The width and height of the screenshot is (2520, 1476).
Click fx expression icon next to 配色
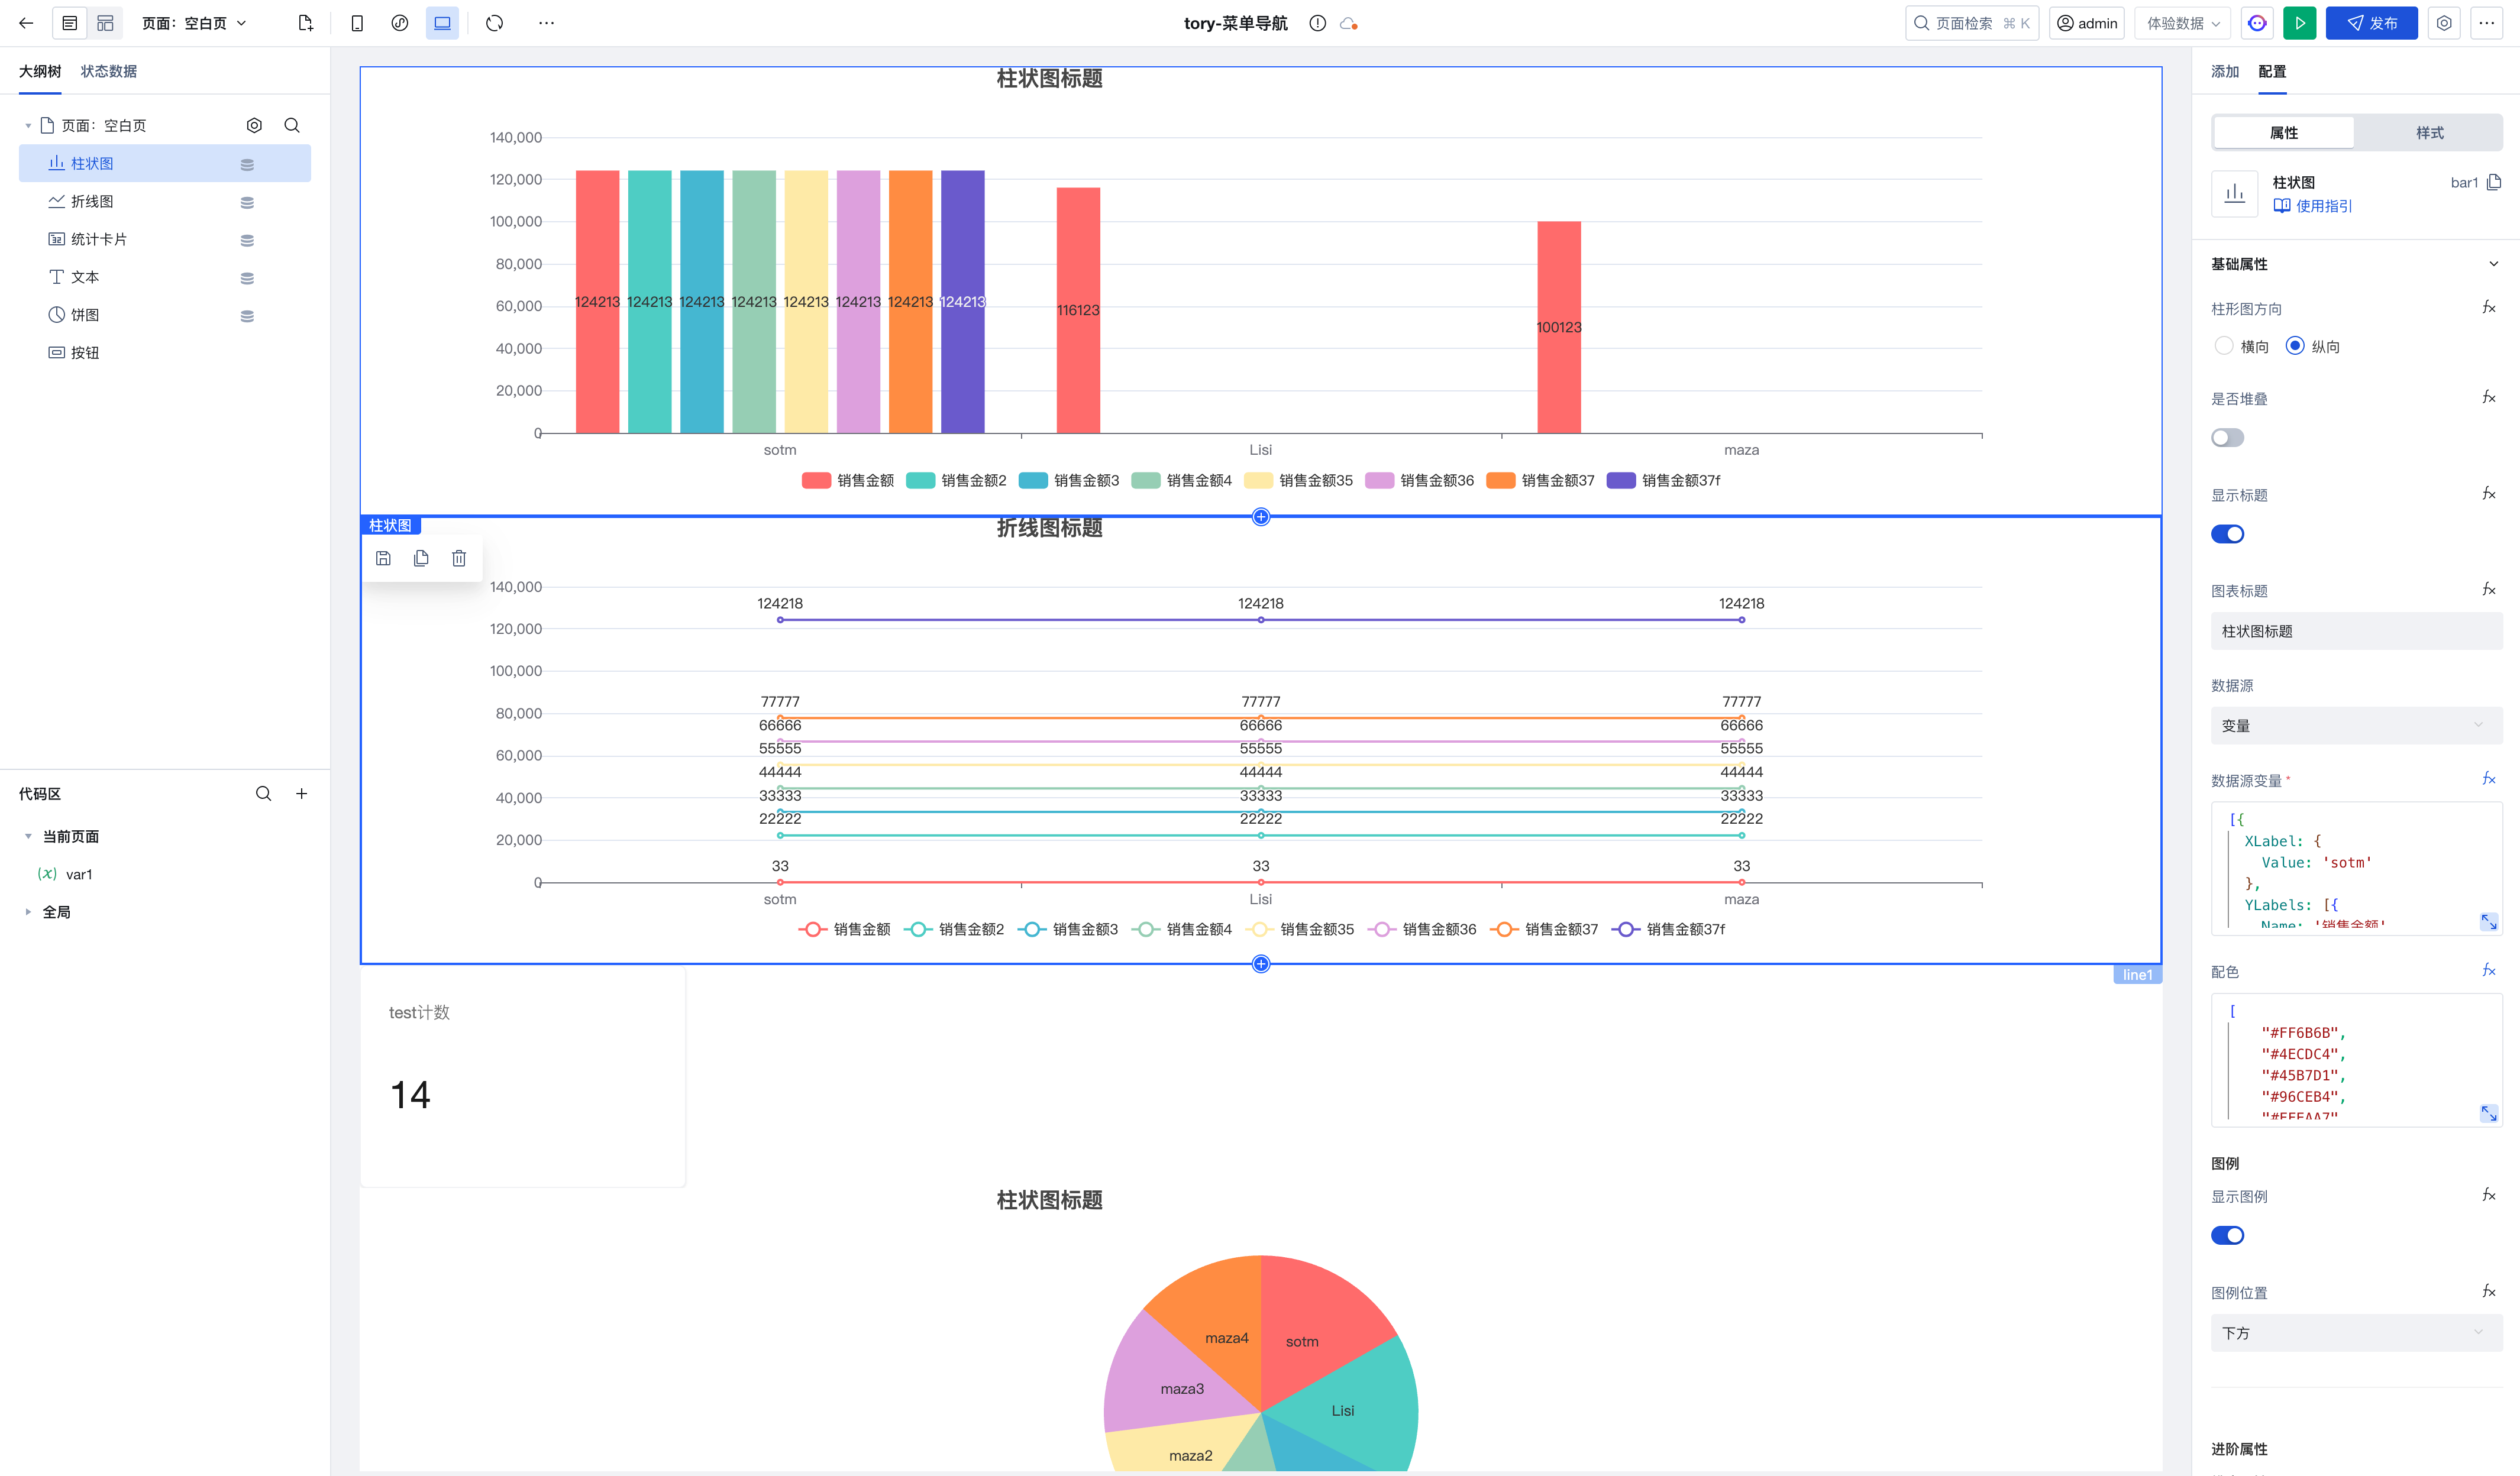click(2488, 970)
